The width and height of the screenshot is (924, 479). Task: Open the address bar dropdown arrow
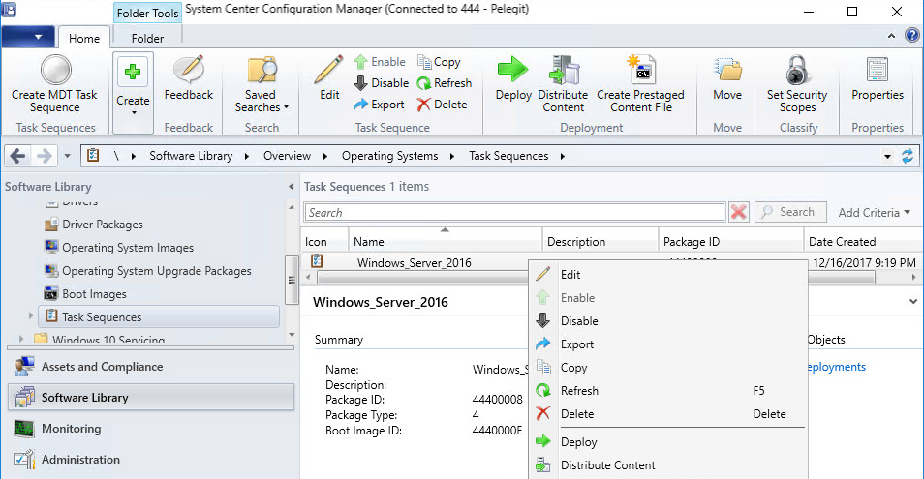[x=887, y=157]
